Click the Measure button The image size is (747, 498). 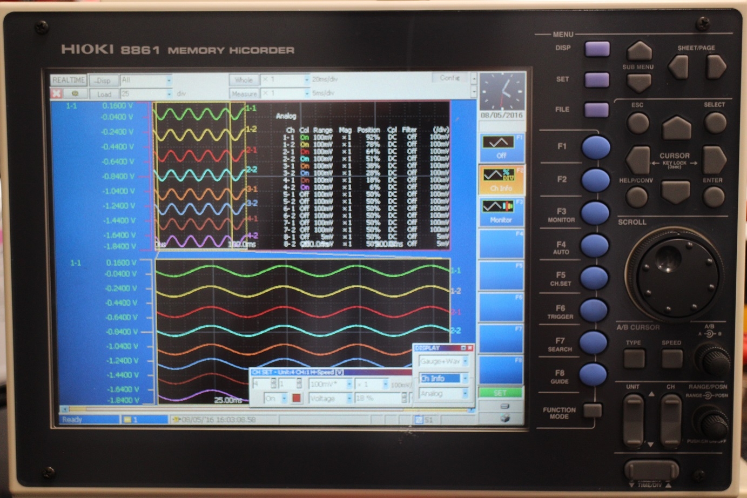(x=244, y=93)
